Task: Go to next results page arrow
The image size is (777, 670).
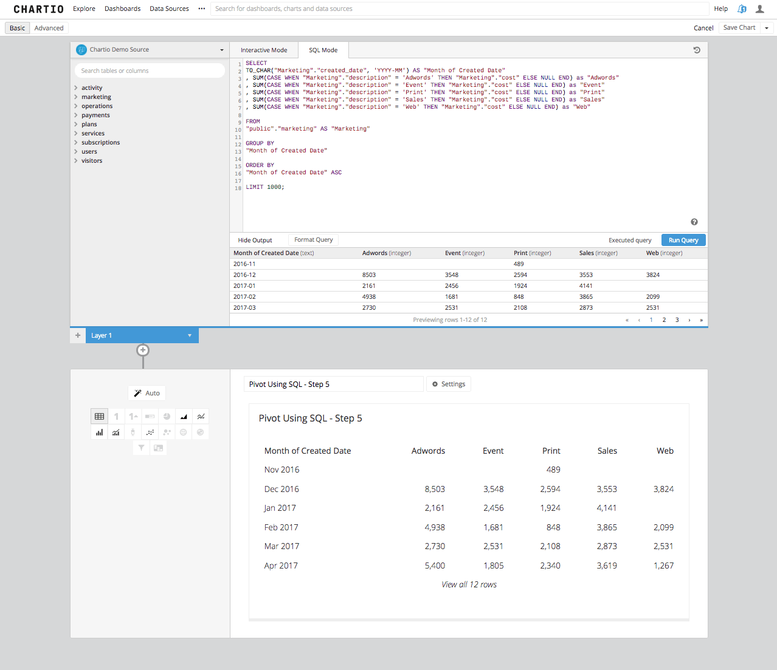Action: [x=689, y=320]
